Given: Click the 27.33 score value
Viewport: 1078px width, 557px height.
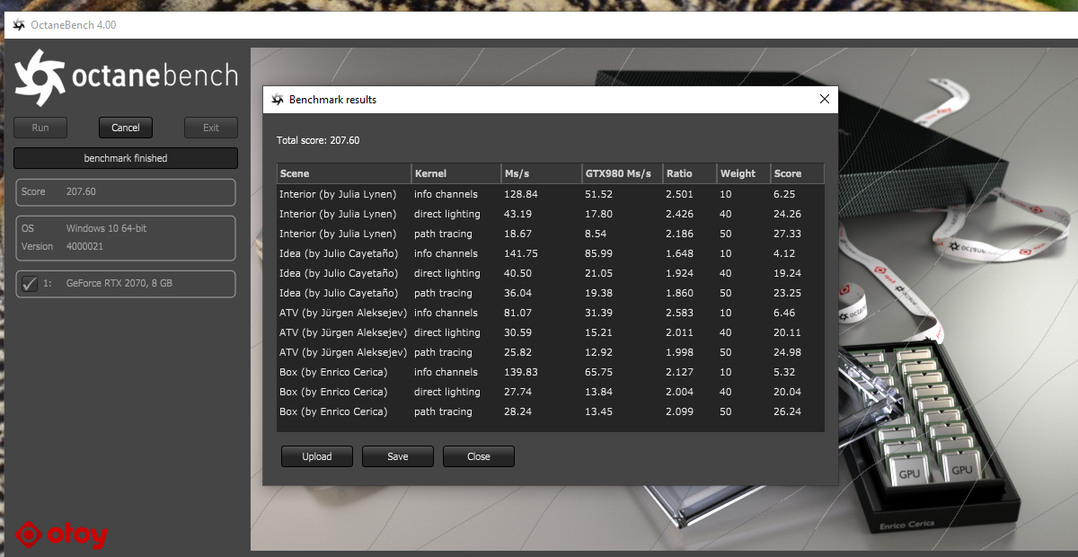Looking at the screenshot, I should 788,234.
